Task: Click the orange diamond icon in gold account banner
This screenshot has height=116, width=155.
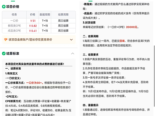Action: point(6,40)
